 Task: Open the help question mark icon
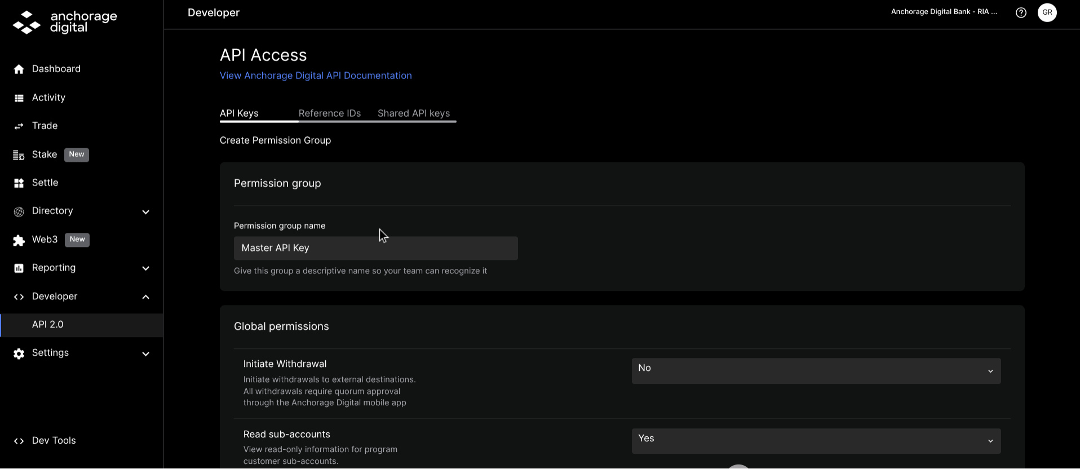(x=1021, y=12)
